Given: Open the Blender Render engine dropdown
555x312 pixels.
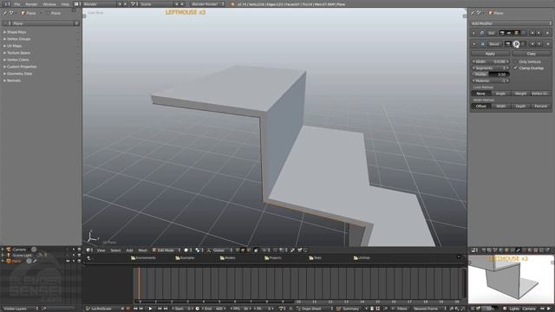Looking at the screenshot, I should pos(208,4).
